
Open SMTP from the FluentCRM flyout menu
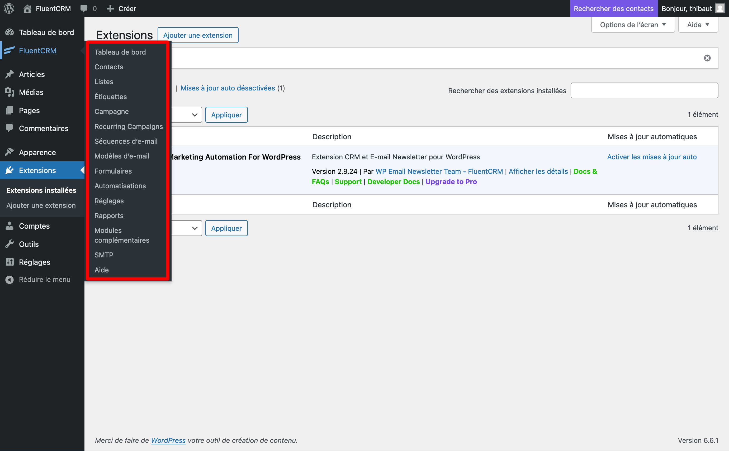(x=103, y=255)
